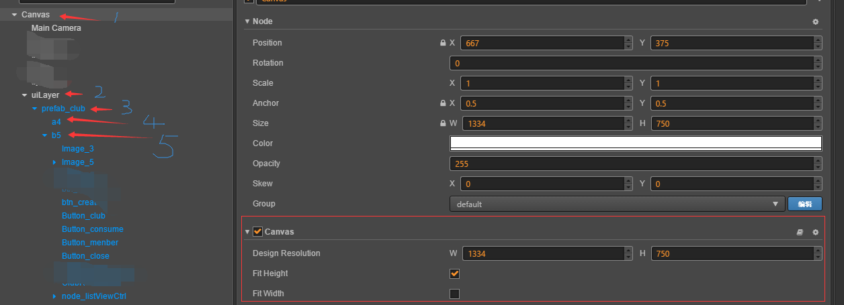844x305 pixels.
Task: Open the white Color swatch picker
Action: (x=635, y=143)
